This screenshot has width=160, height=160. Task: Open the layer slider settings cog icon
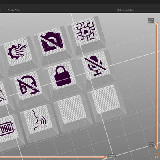click(156, 157)
